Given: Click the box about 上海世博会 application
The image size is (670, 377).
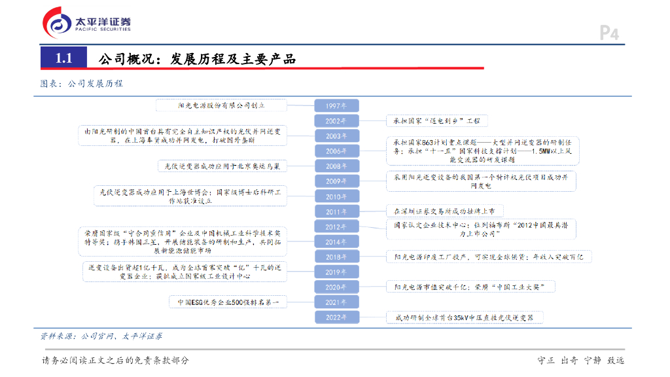Looking at the screenshot, I should 190,196.
